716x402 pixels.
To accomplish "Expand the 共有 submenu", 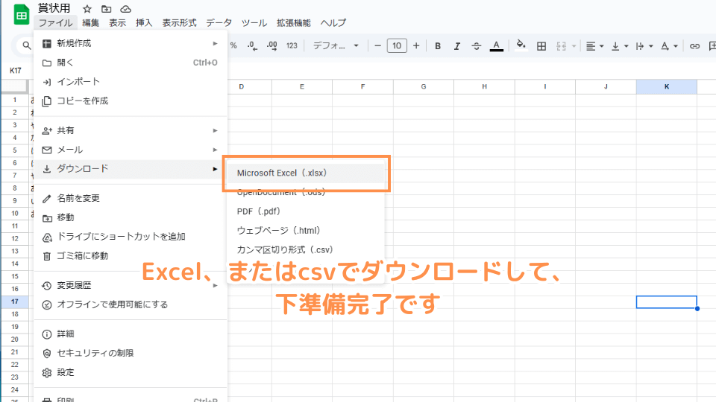I will coord(131,130).
